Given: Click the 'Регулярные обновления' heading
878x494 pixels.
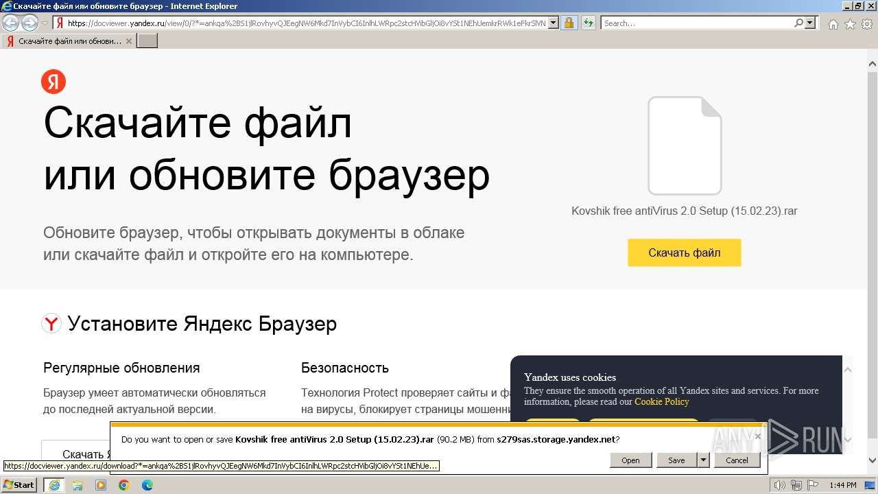Looking at the screenshot, I should 121,368.
